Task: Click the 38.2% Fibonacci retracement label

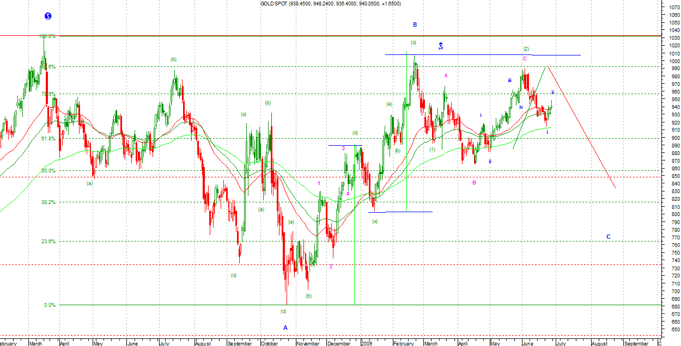Action: pyautogui.click(x=47, y=202)
